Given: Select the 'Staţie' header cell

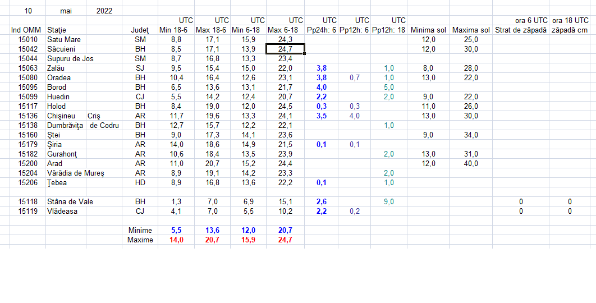Looking at the screenshot, I should pos(66,30).
